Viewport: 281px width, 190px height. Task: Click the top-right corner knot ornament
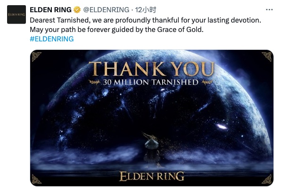coord(267,56)
